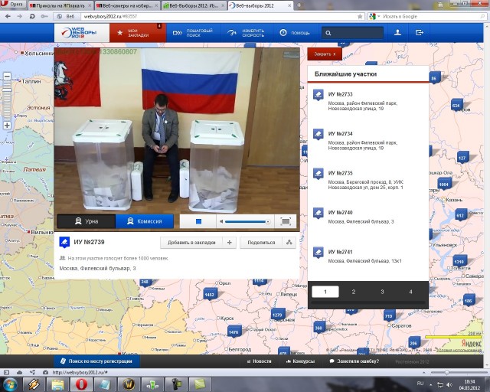
Task: Open the Contests link in footer
Action: (300, 361)
